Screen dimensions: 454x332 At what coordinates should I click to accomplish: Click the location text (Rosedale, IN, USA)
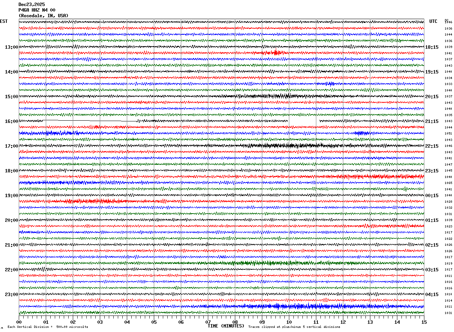44,16
